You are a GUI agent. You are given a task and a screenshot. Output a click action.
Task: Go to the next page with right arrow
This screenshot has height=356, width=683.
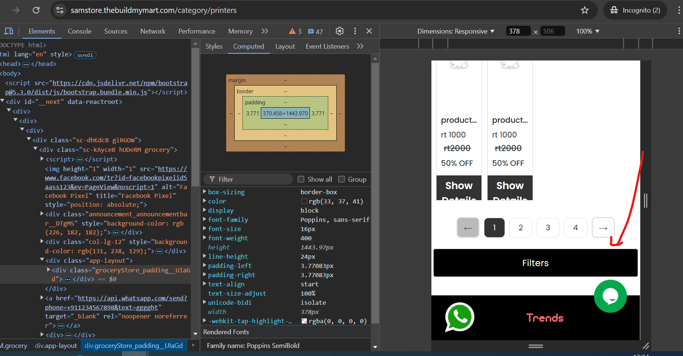point(603,228)
